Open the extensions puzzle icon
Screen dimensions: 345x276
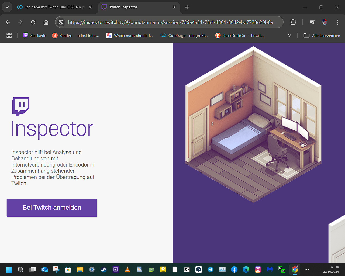pyautogui.click(x=293, y=22)
